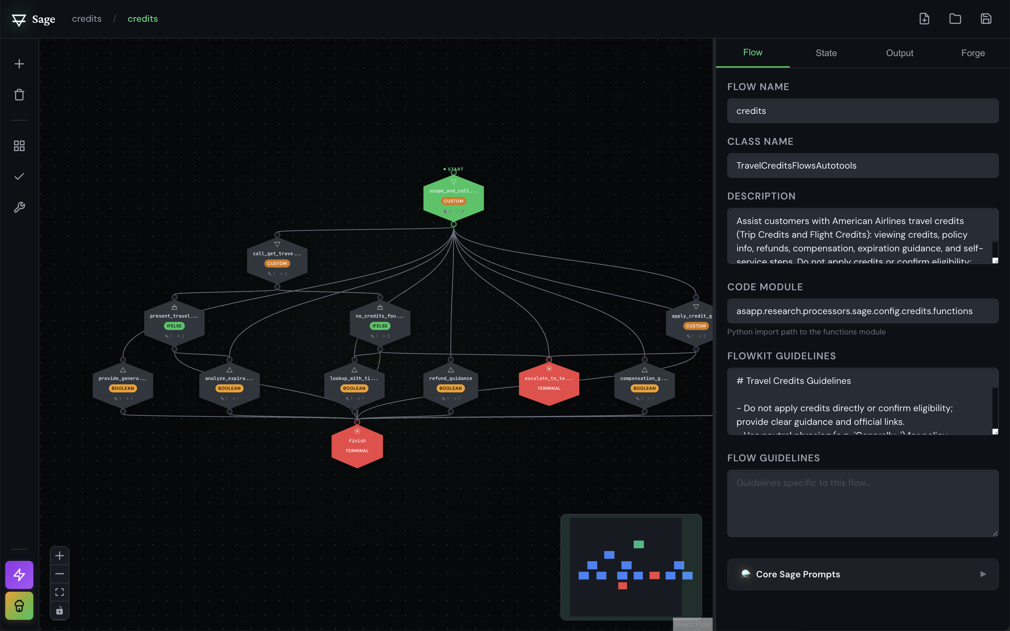Click the Sage logo icon
Screen dimensions: 1010x631
pyautogui.click(x=19, y=20)
